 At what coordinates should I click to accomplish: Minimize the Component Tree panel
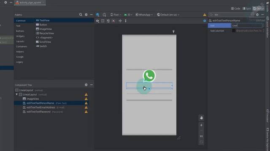click(92, 85)
